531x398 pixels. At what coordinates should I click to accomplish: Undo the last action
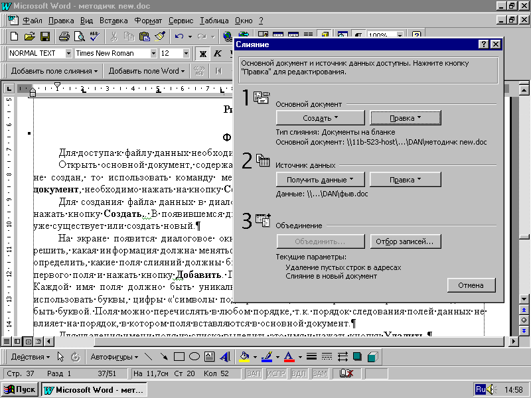(x=179, y=36)
